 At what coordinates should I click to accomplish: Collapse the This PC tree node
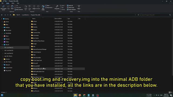[x=2, y=45]
